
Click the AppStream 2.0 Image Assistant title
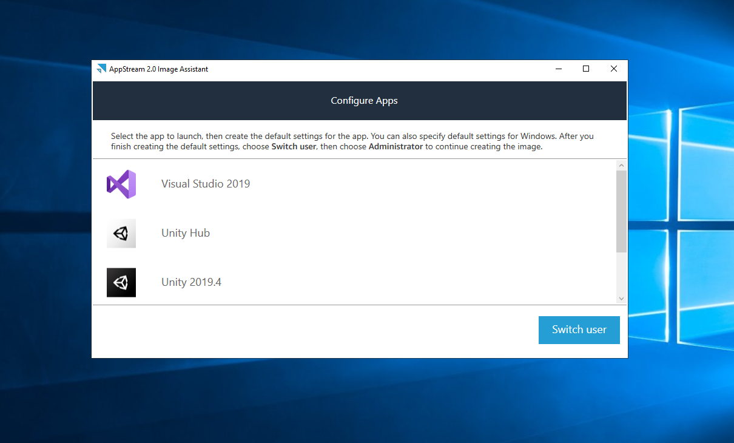tap(159, 69)
